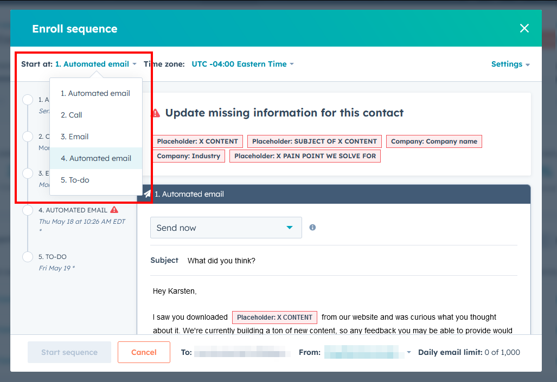Click the step circle beside step 2 in timeline
Screen dimensions: 557x382
[x=28, y=137]
